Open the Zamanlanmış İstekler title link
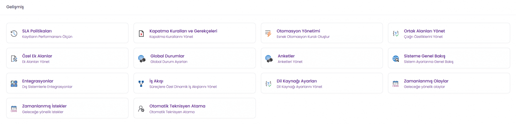Image resolution: width=516 pixels, height=124 pixels. [44, 106]
